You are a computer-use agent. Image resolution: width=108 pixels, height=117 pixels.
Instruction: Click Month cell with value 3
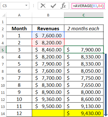19,49
